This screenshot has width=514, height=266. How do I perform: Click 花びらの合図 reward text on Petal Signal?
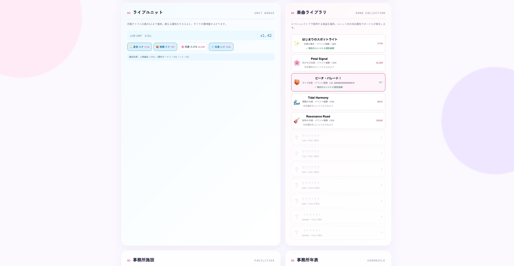click(x=319, y=63)
